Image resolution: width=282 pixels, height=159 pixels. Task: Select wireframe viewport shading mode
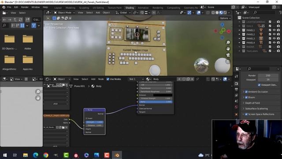(x=213, y=13)
